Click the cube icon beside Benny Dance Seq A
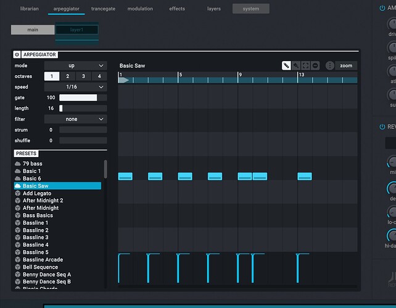Viewport: 396px width, 308px height. [x=18, y=275]
